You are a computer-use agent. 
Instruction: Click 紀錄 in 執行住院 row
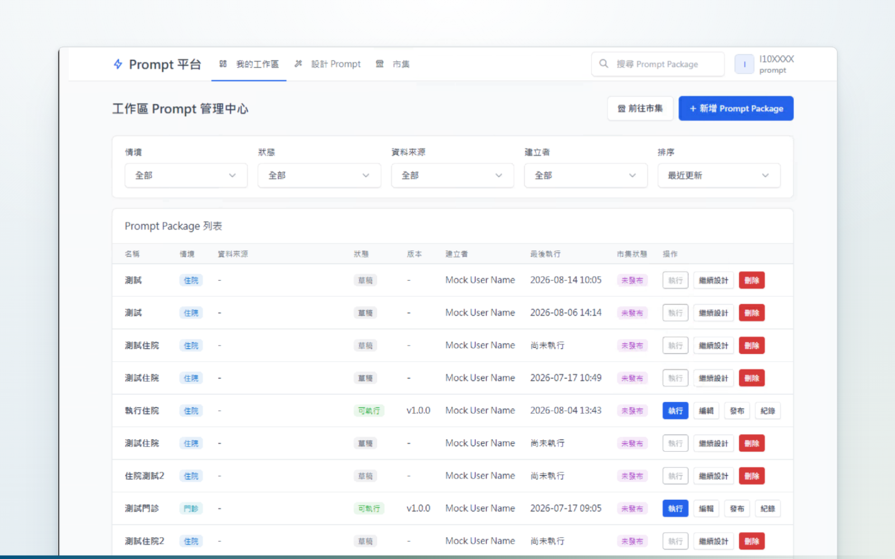click(767, 411)
